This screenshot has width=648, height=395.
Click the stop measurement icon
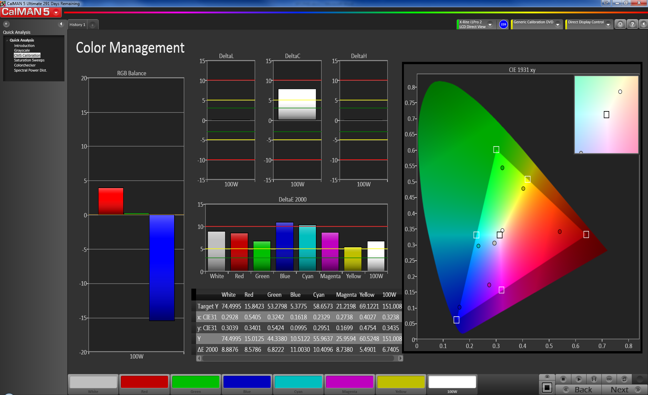tap(563, 379)
